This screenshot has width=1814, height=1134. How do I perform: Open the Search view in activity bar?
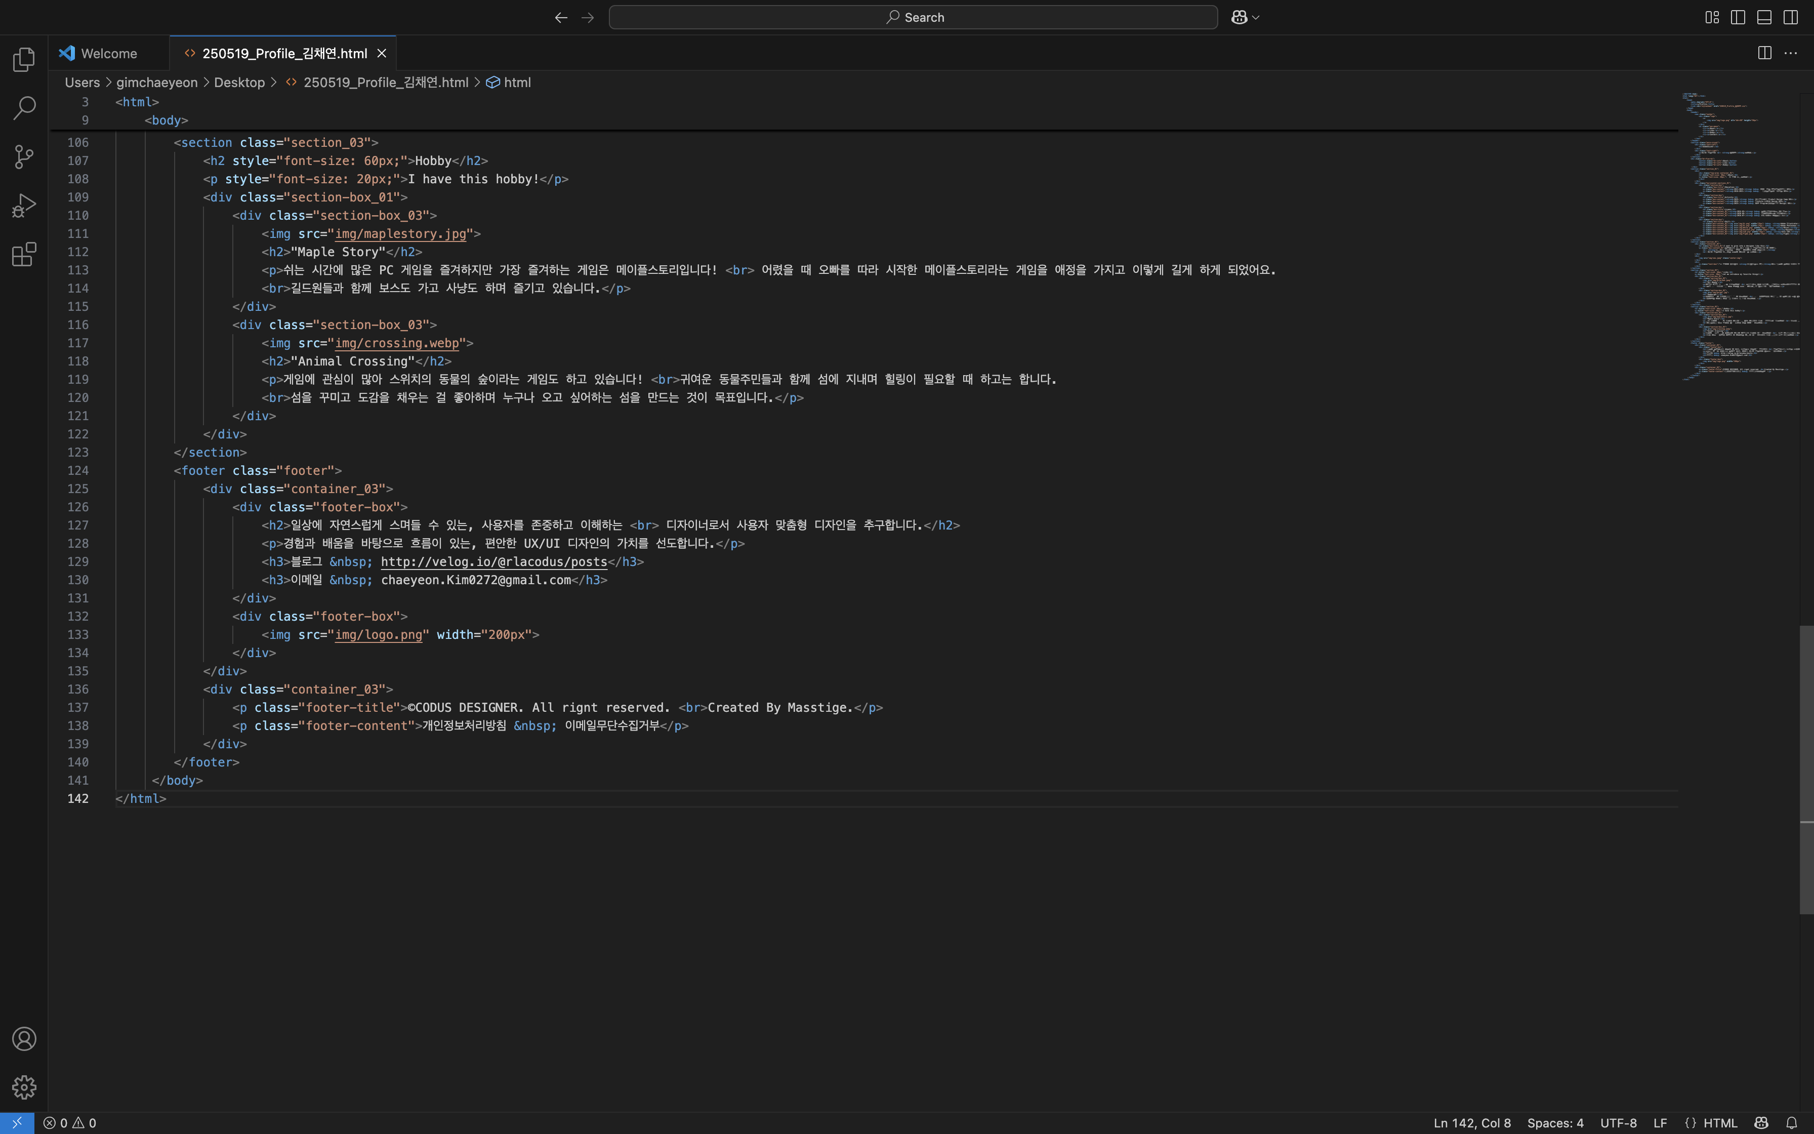click(24, 108)
